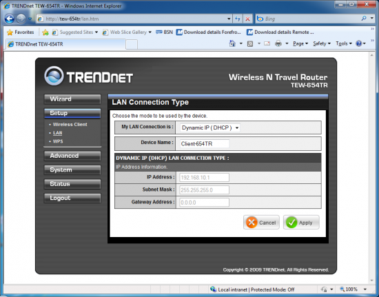Screen dimensions: 379x297
Task: Click the Subnet Mask field
Action: pyautogui.click(x=205, y=190)
